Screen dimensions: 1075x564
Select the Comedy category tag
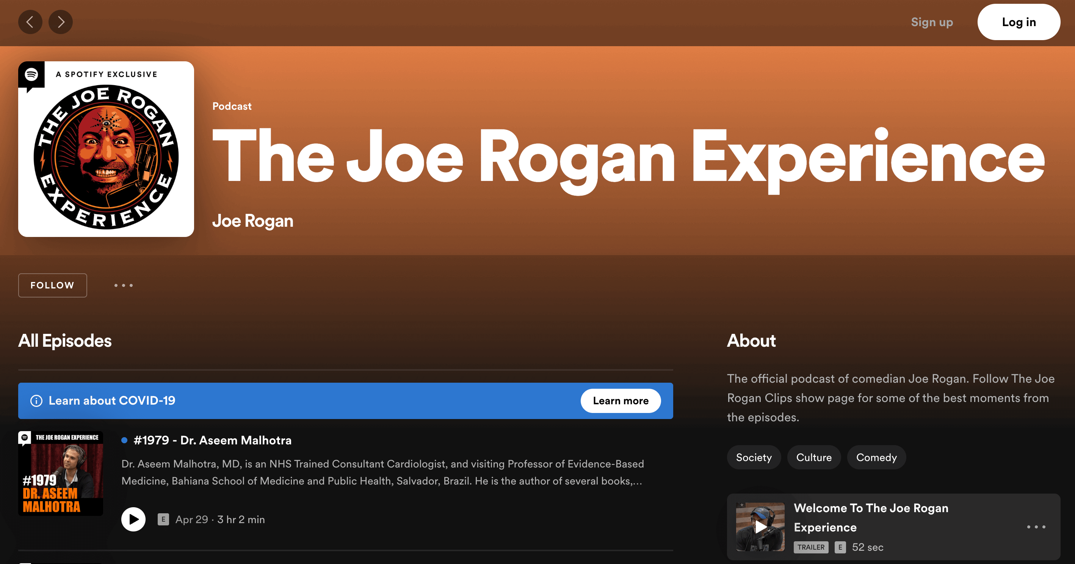tap(876, 458)
